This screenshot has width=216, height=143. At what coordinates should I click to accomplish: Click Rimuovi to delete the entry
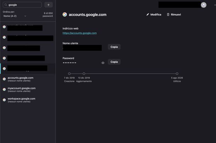click(174, 15)
